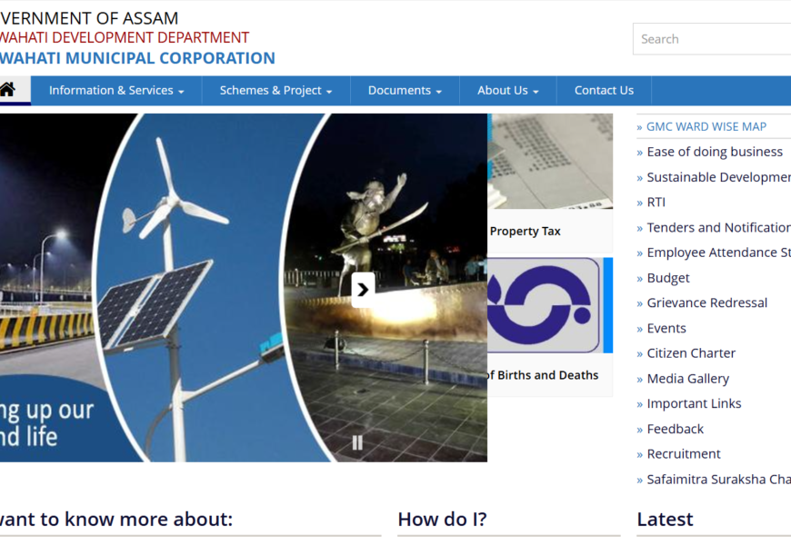Open the Recruitment sidebar link
The height and width of the screenshot is (545, 791).
(683, 454)
